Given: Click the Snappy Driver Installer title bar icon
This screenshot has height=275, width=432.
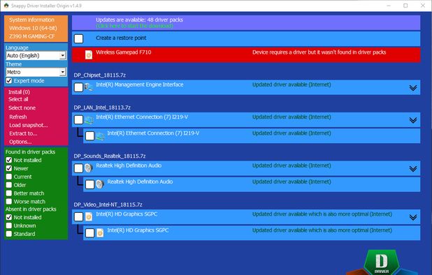Looking at the screenshot, I should click(x=6, y=6).
